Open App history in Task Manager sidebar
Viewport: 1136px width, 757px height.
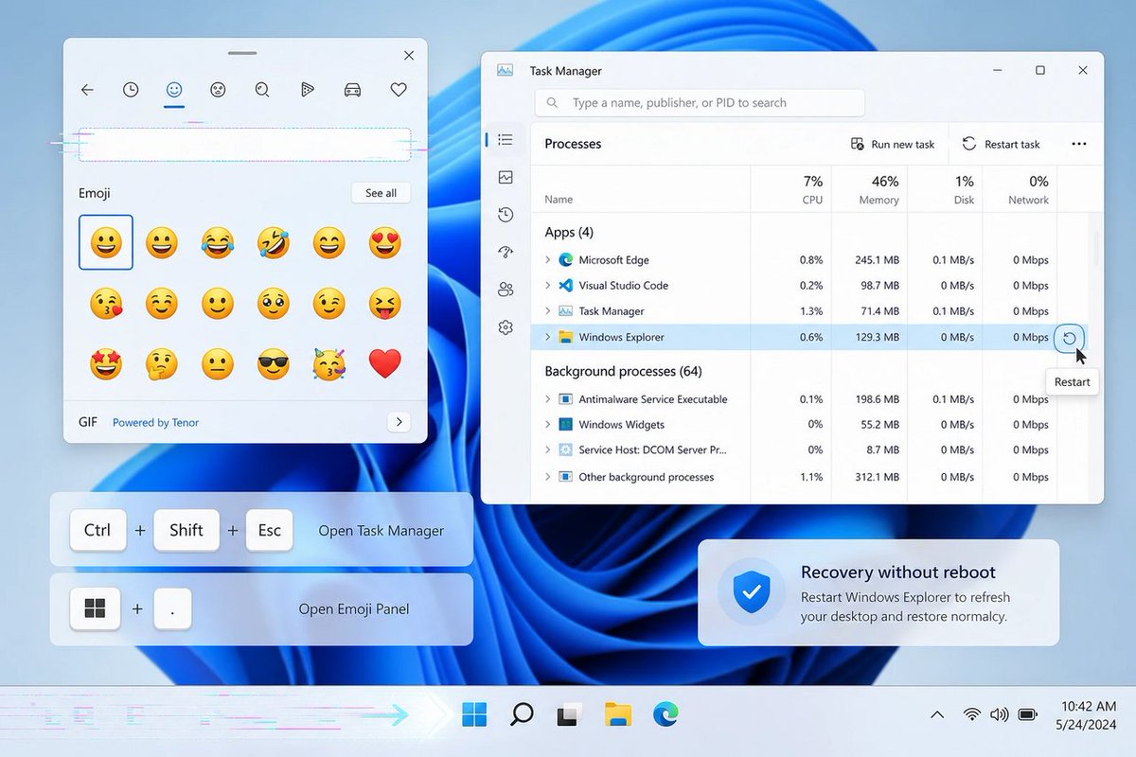pos(506,215)
